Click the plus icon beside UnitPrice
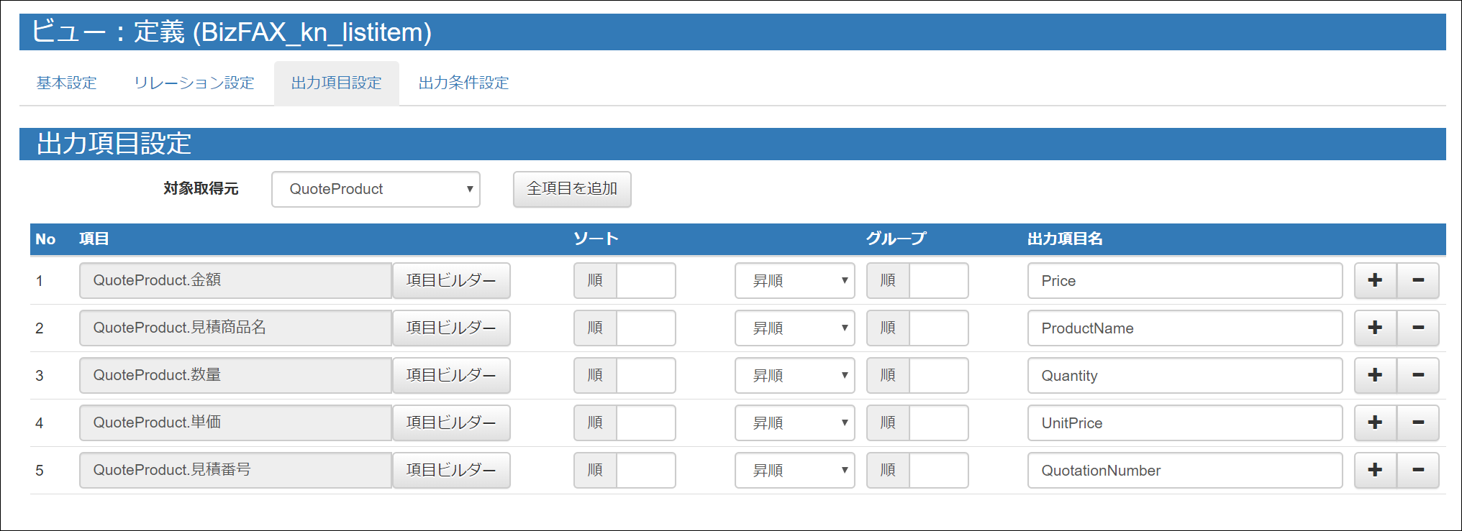The height and width of the screenshot is (531, 1462). pyautogui.click(x=1375, y=423)
